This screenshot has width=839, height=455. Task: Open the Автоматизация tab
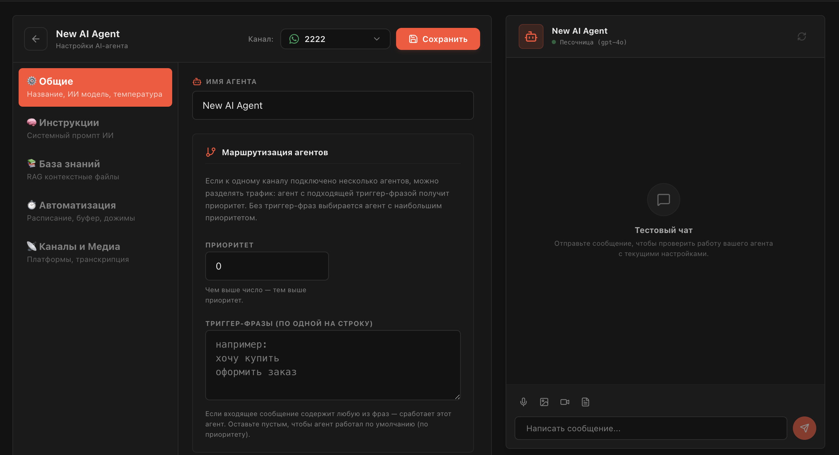point(95,211)
